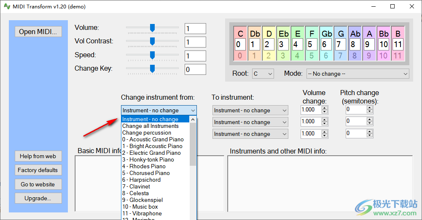The image size is (422, 220).
Task: Click the Instruments and other MIDI info box
Action: coord(320,184)
